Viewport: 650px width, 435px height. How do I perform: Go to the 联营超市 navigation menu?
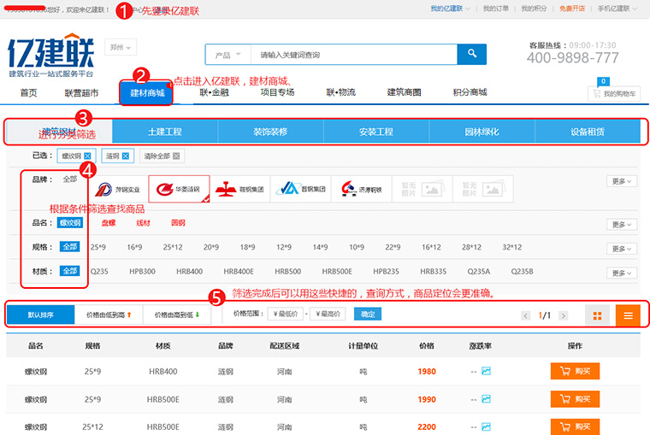pos(81,92)
